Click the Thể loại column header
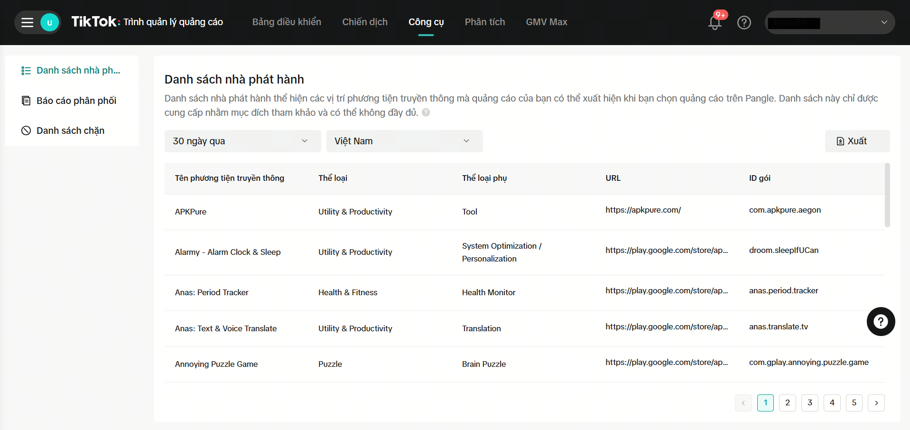 pyautogui.click(x=333, y=178)
